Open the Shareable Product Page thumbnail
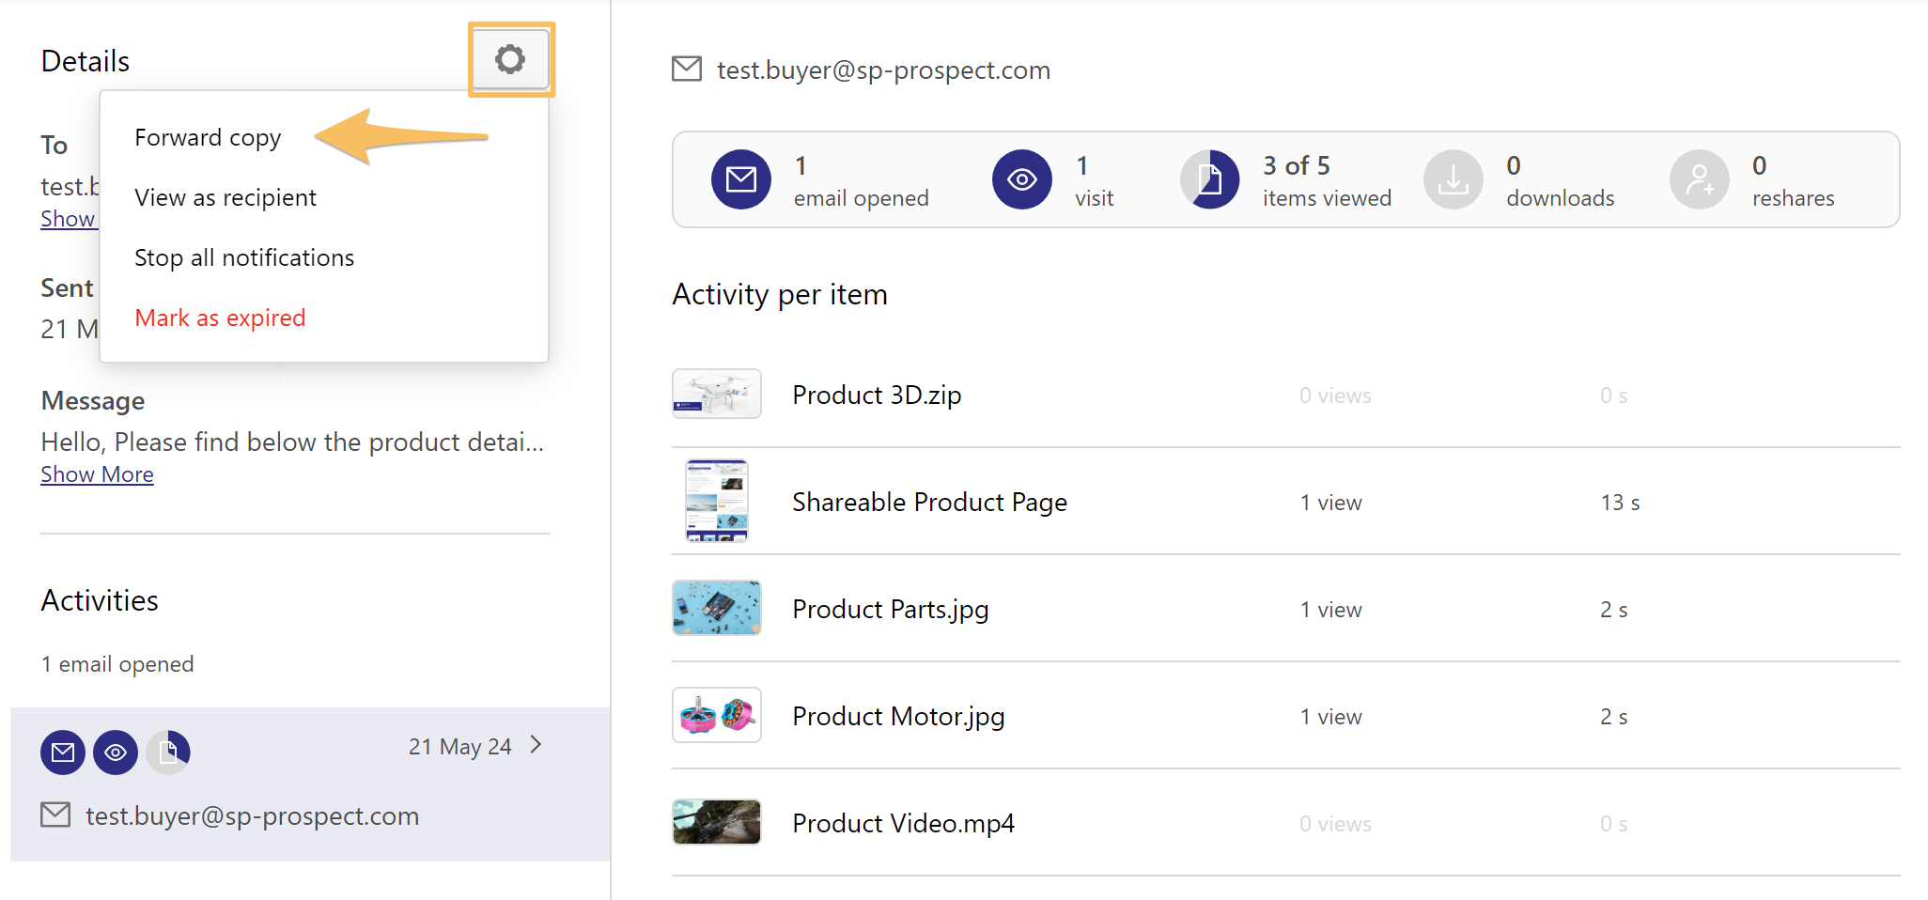The height and width of the screenshot is (900, 1928). pyautogui.click(x=716, y=501)
